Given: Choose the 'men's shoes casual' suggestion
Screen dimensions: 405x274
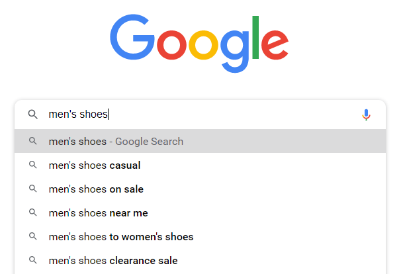Looking at the screenshot, I should (x=95, y=165).
